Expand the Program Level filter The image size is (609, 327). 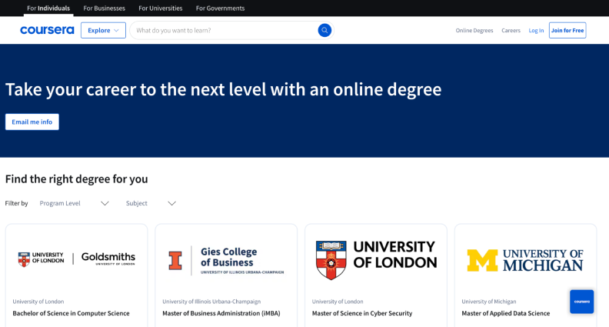[x=74, y=203]
